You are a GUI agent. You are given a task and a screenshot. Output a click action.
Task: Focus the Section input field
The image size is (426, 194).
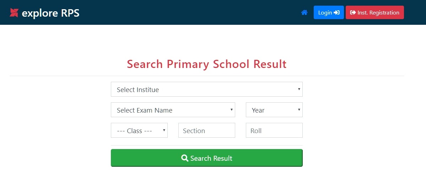click(x=206, y=131)
